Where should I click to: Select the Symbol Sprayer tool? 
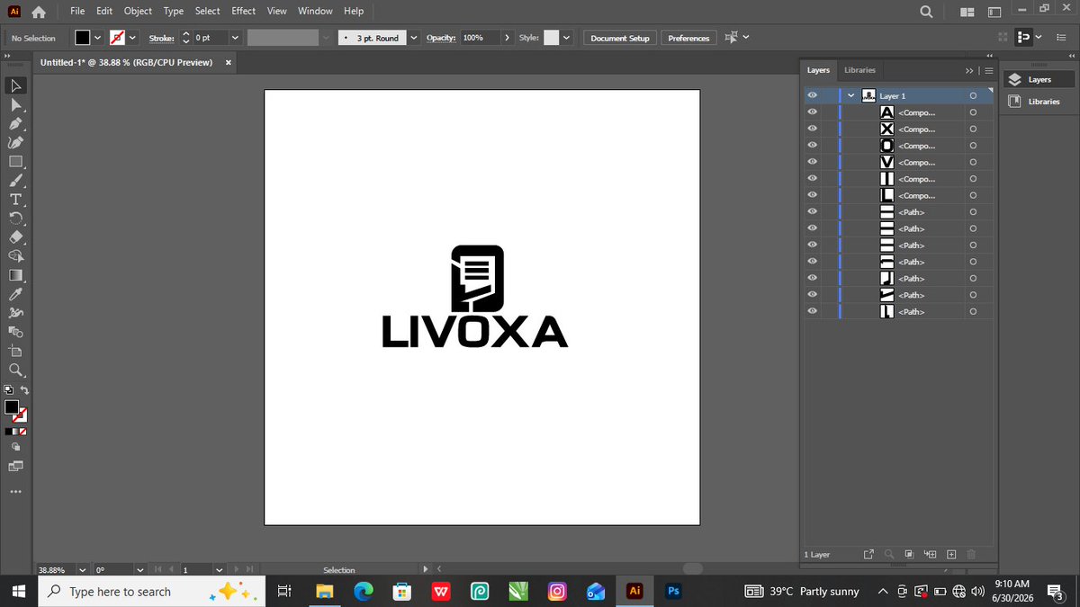pos(15,313)
